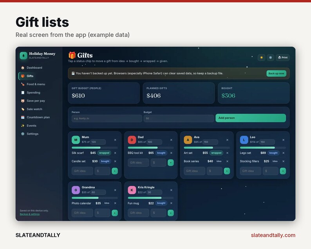Remove Ava's card with X
Viewport: 311px width, 249px height.
[x=227, y=140]
